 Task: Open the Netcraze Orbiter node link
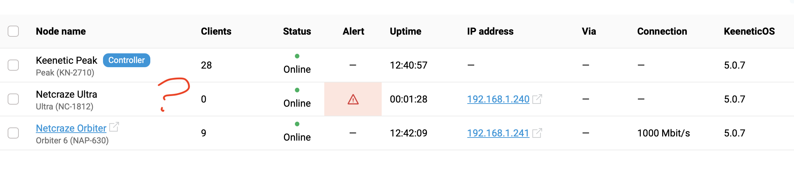click(x=71, y=128)
